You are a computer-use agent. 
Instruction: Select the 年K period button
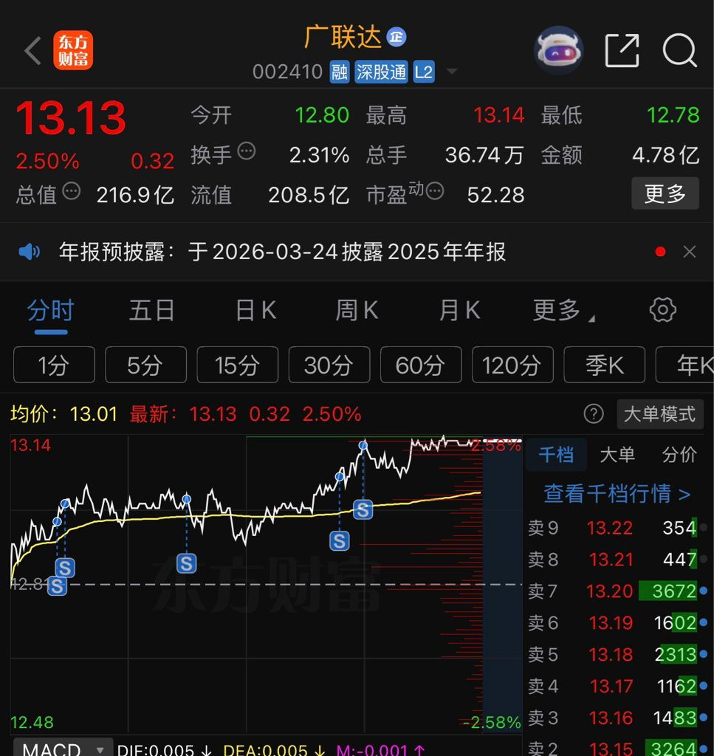[685, 365]
